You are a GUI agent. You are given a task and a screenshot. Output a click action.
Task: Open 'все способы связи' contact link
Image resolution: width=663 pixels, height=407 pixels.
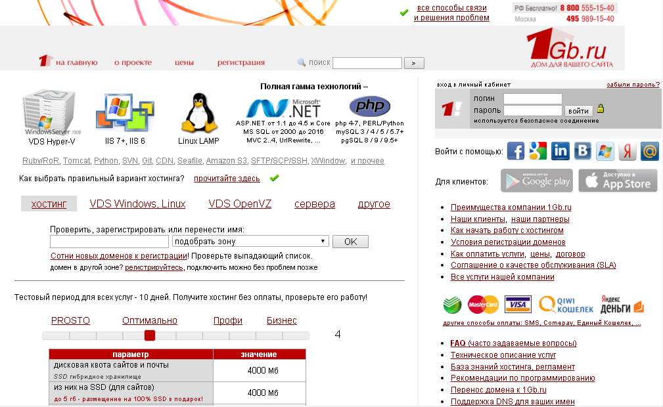coord(451,8)
